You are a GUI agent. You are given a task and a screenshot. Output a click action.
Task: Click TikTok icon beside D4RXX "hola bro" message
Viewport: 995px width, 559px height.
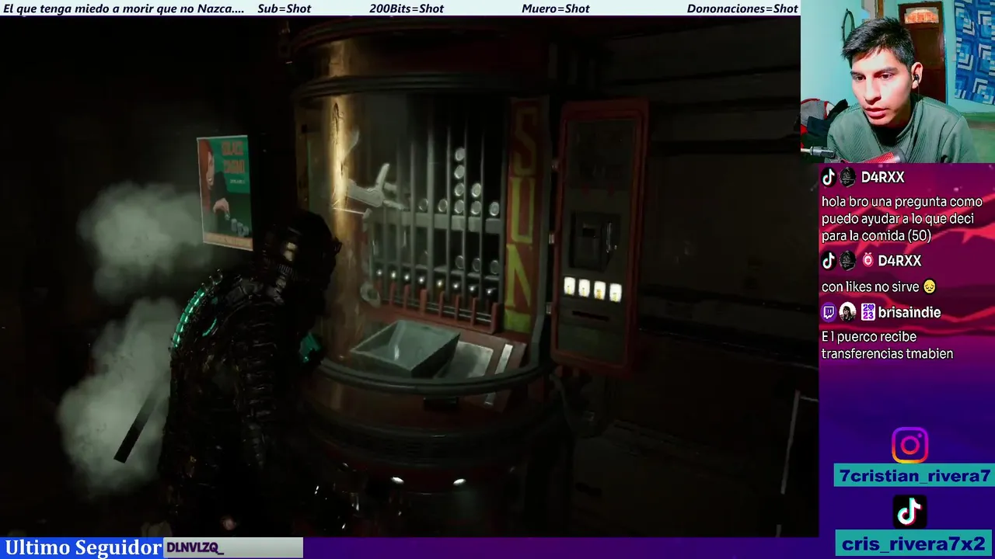(x=829, y=177)
